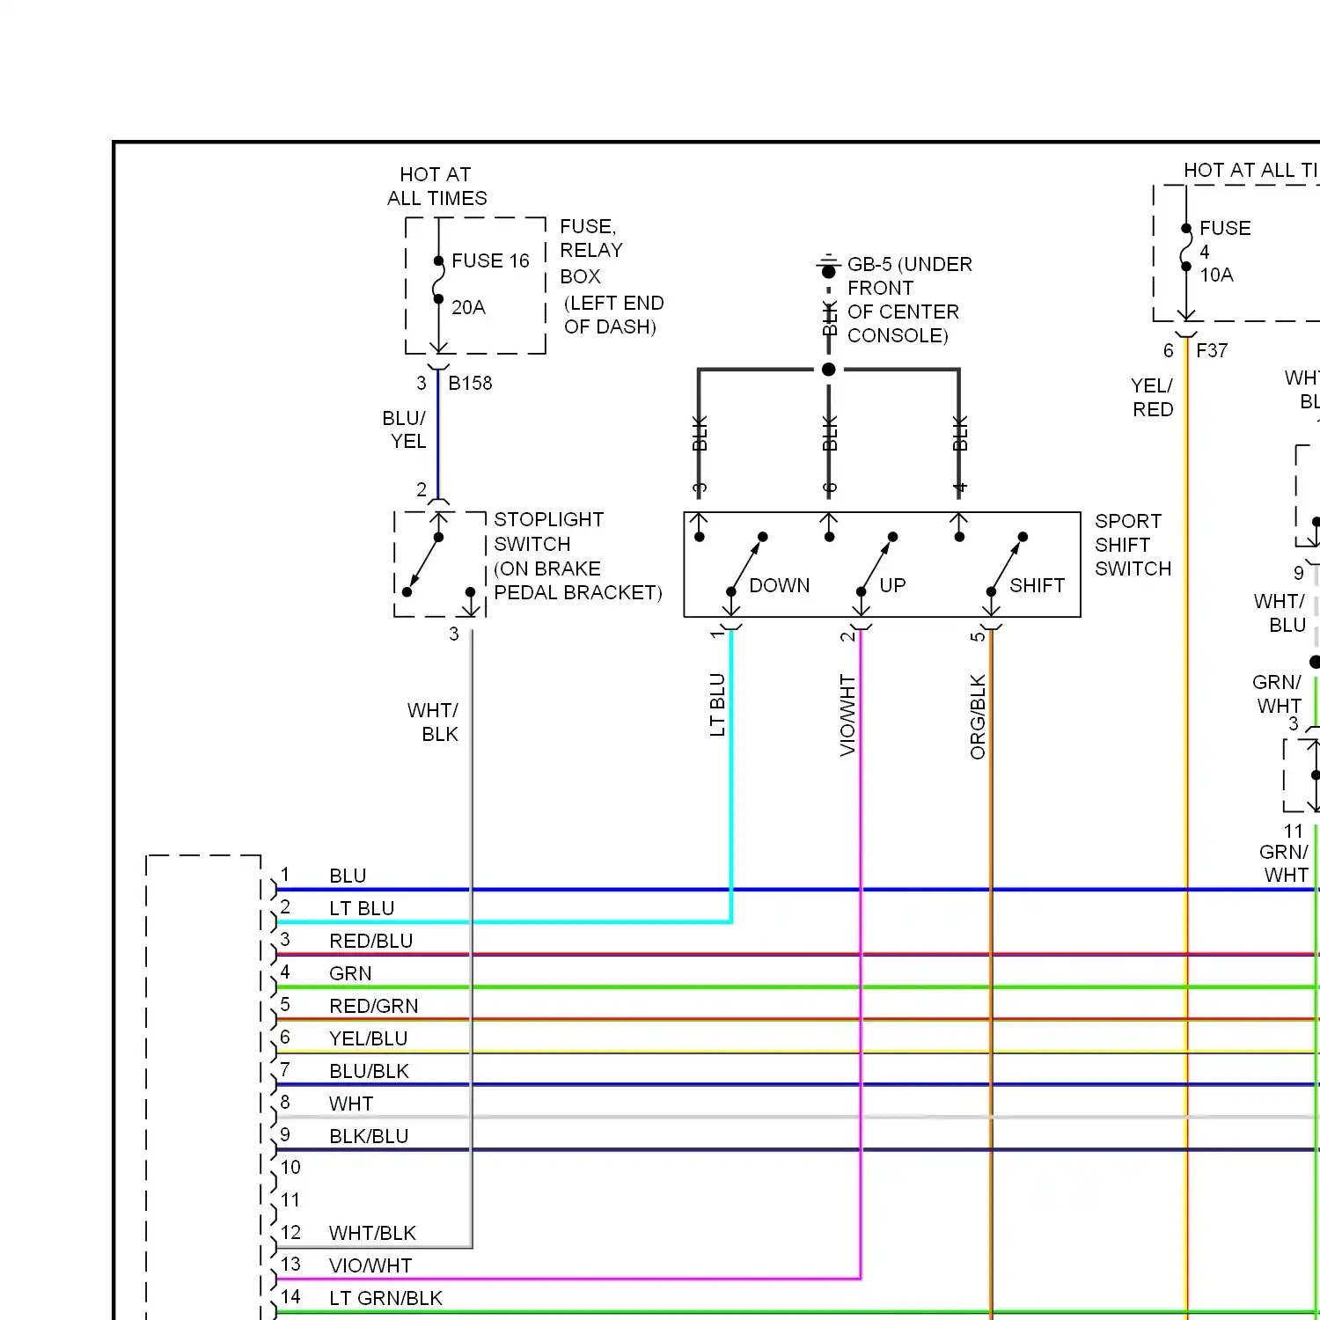Click connector pin number 11

point(290,1200)
